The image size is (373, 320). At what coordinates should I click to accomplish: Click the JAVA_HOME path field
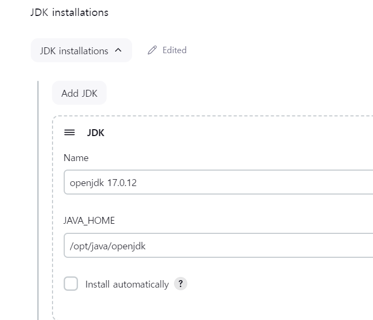219,246
